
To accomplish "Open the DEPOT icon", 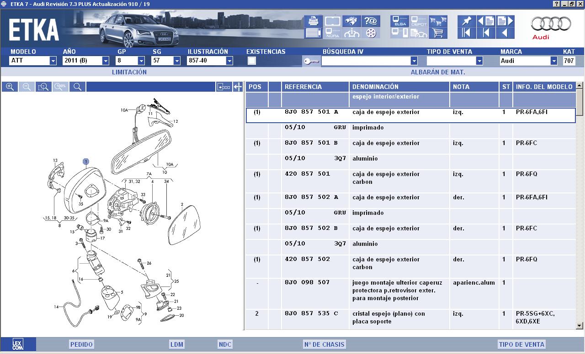I will point(419,21).
